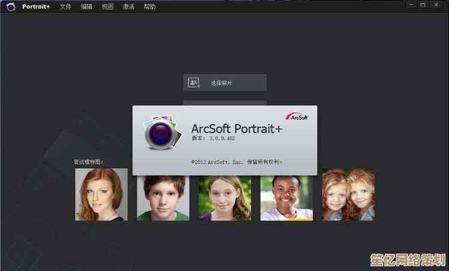The height and width of the screenshot is (271, 449).
Task: Open the 帮助 menu
Action: tap(150, 7)
